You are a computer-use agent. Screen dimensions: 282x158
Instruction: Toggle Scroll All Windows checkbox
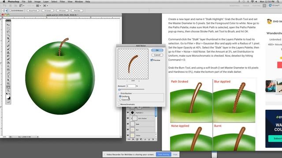(11, 11)
